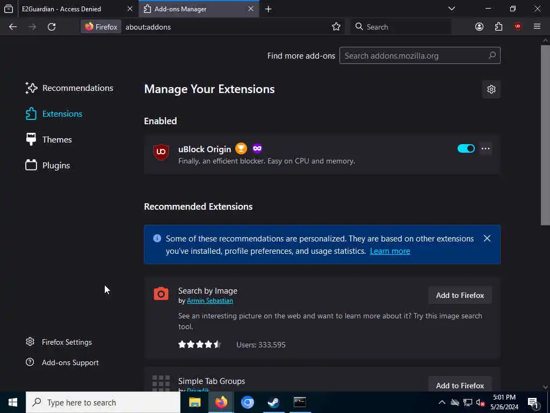Open Steam from the taskbar

(x=273, y=402)
